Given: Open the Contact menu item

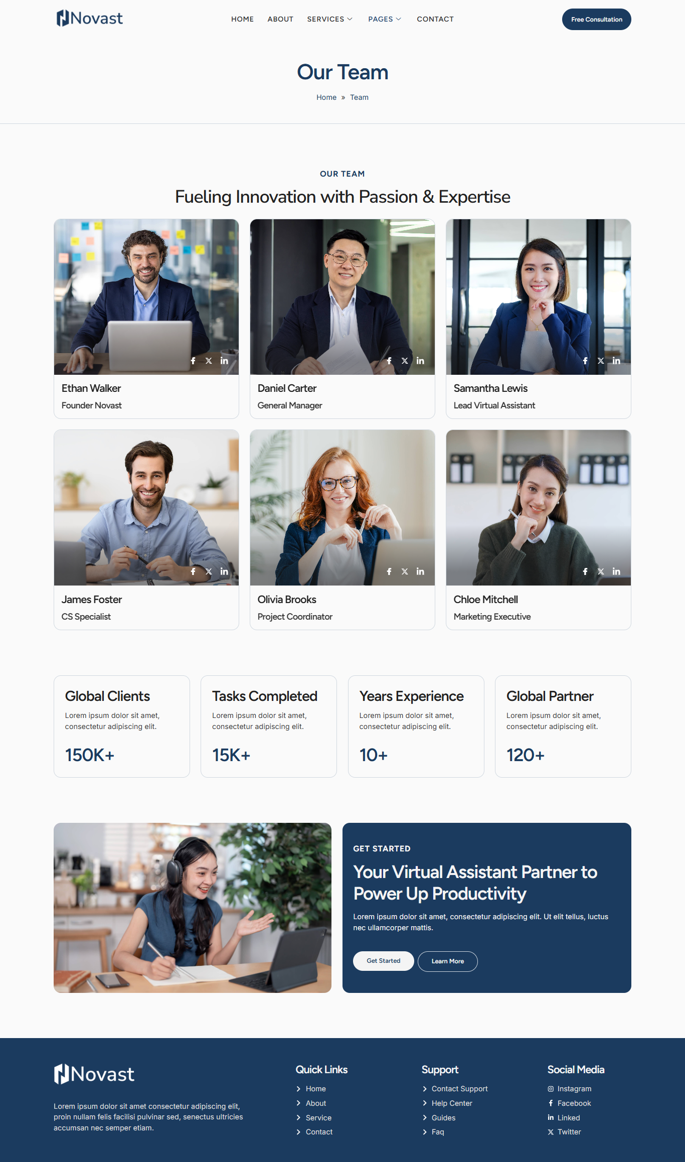Looking at the screenshot, I should click(x=435, y=19).
